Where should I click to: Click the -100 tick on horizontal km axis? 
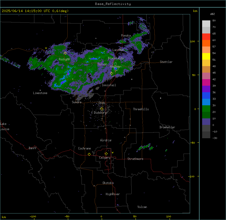tap(33, 216)
